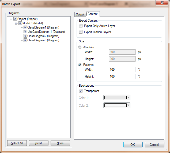Uncheck ClassDiagram2 checkbox
Screen dimensions: 170x153
(25, 36)
